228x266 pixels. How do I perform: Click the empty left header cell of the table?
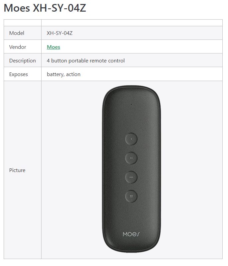pyautogui.click(x=23, y=23)
